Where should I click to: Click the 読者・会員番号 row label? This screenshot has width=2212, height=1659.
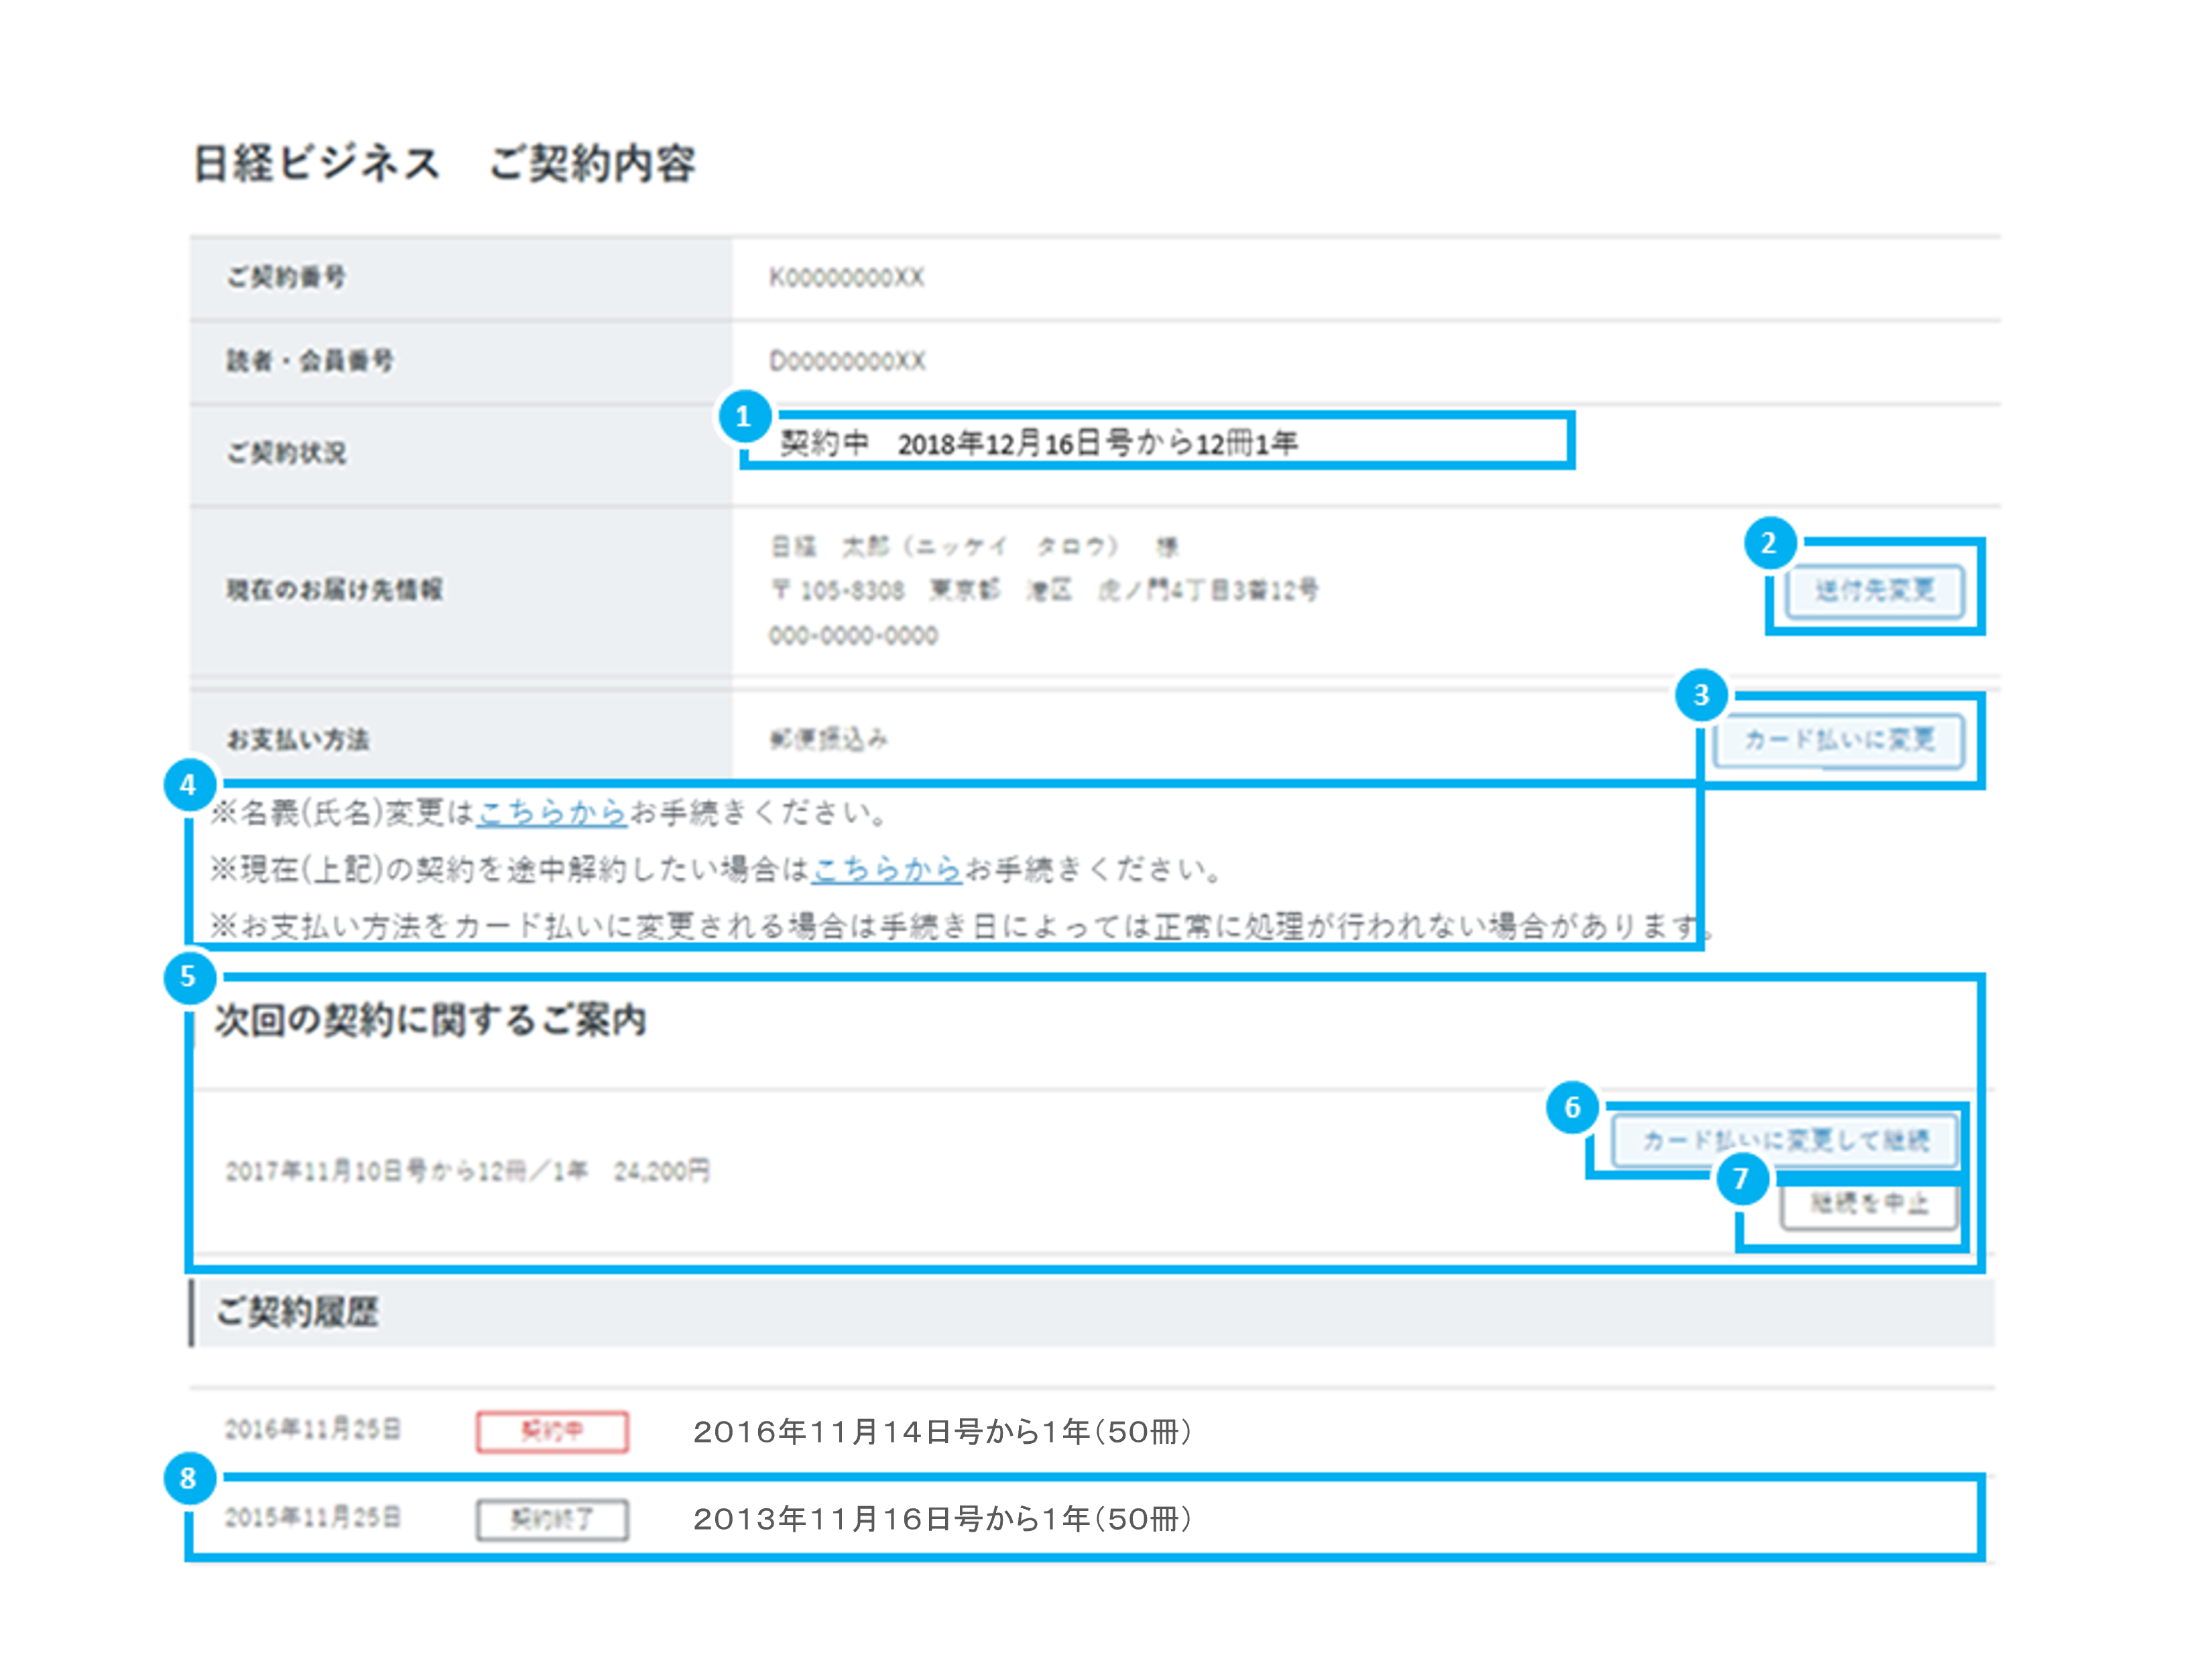click(x=310, y=361)
